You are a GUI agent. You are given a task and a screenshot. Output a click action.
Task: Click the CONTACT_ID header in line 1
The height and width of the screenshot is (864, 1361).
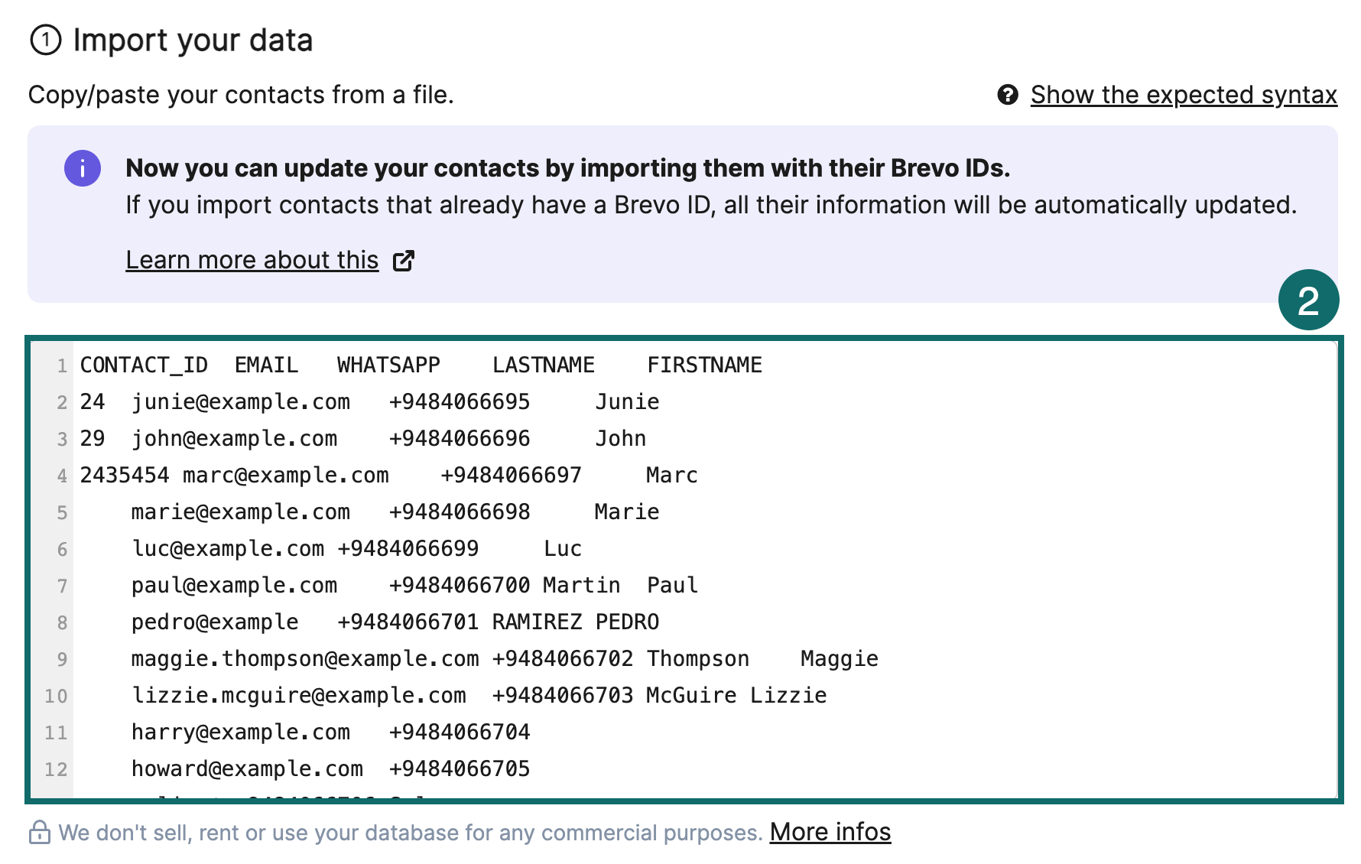[x=144, y=365]
